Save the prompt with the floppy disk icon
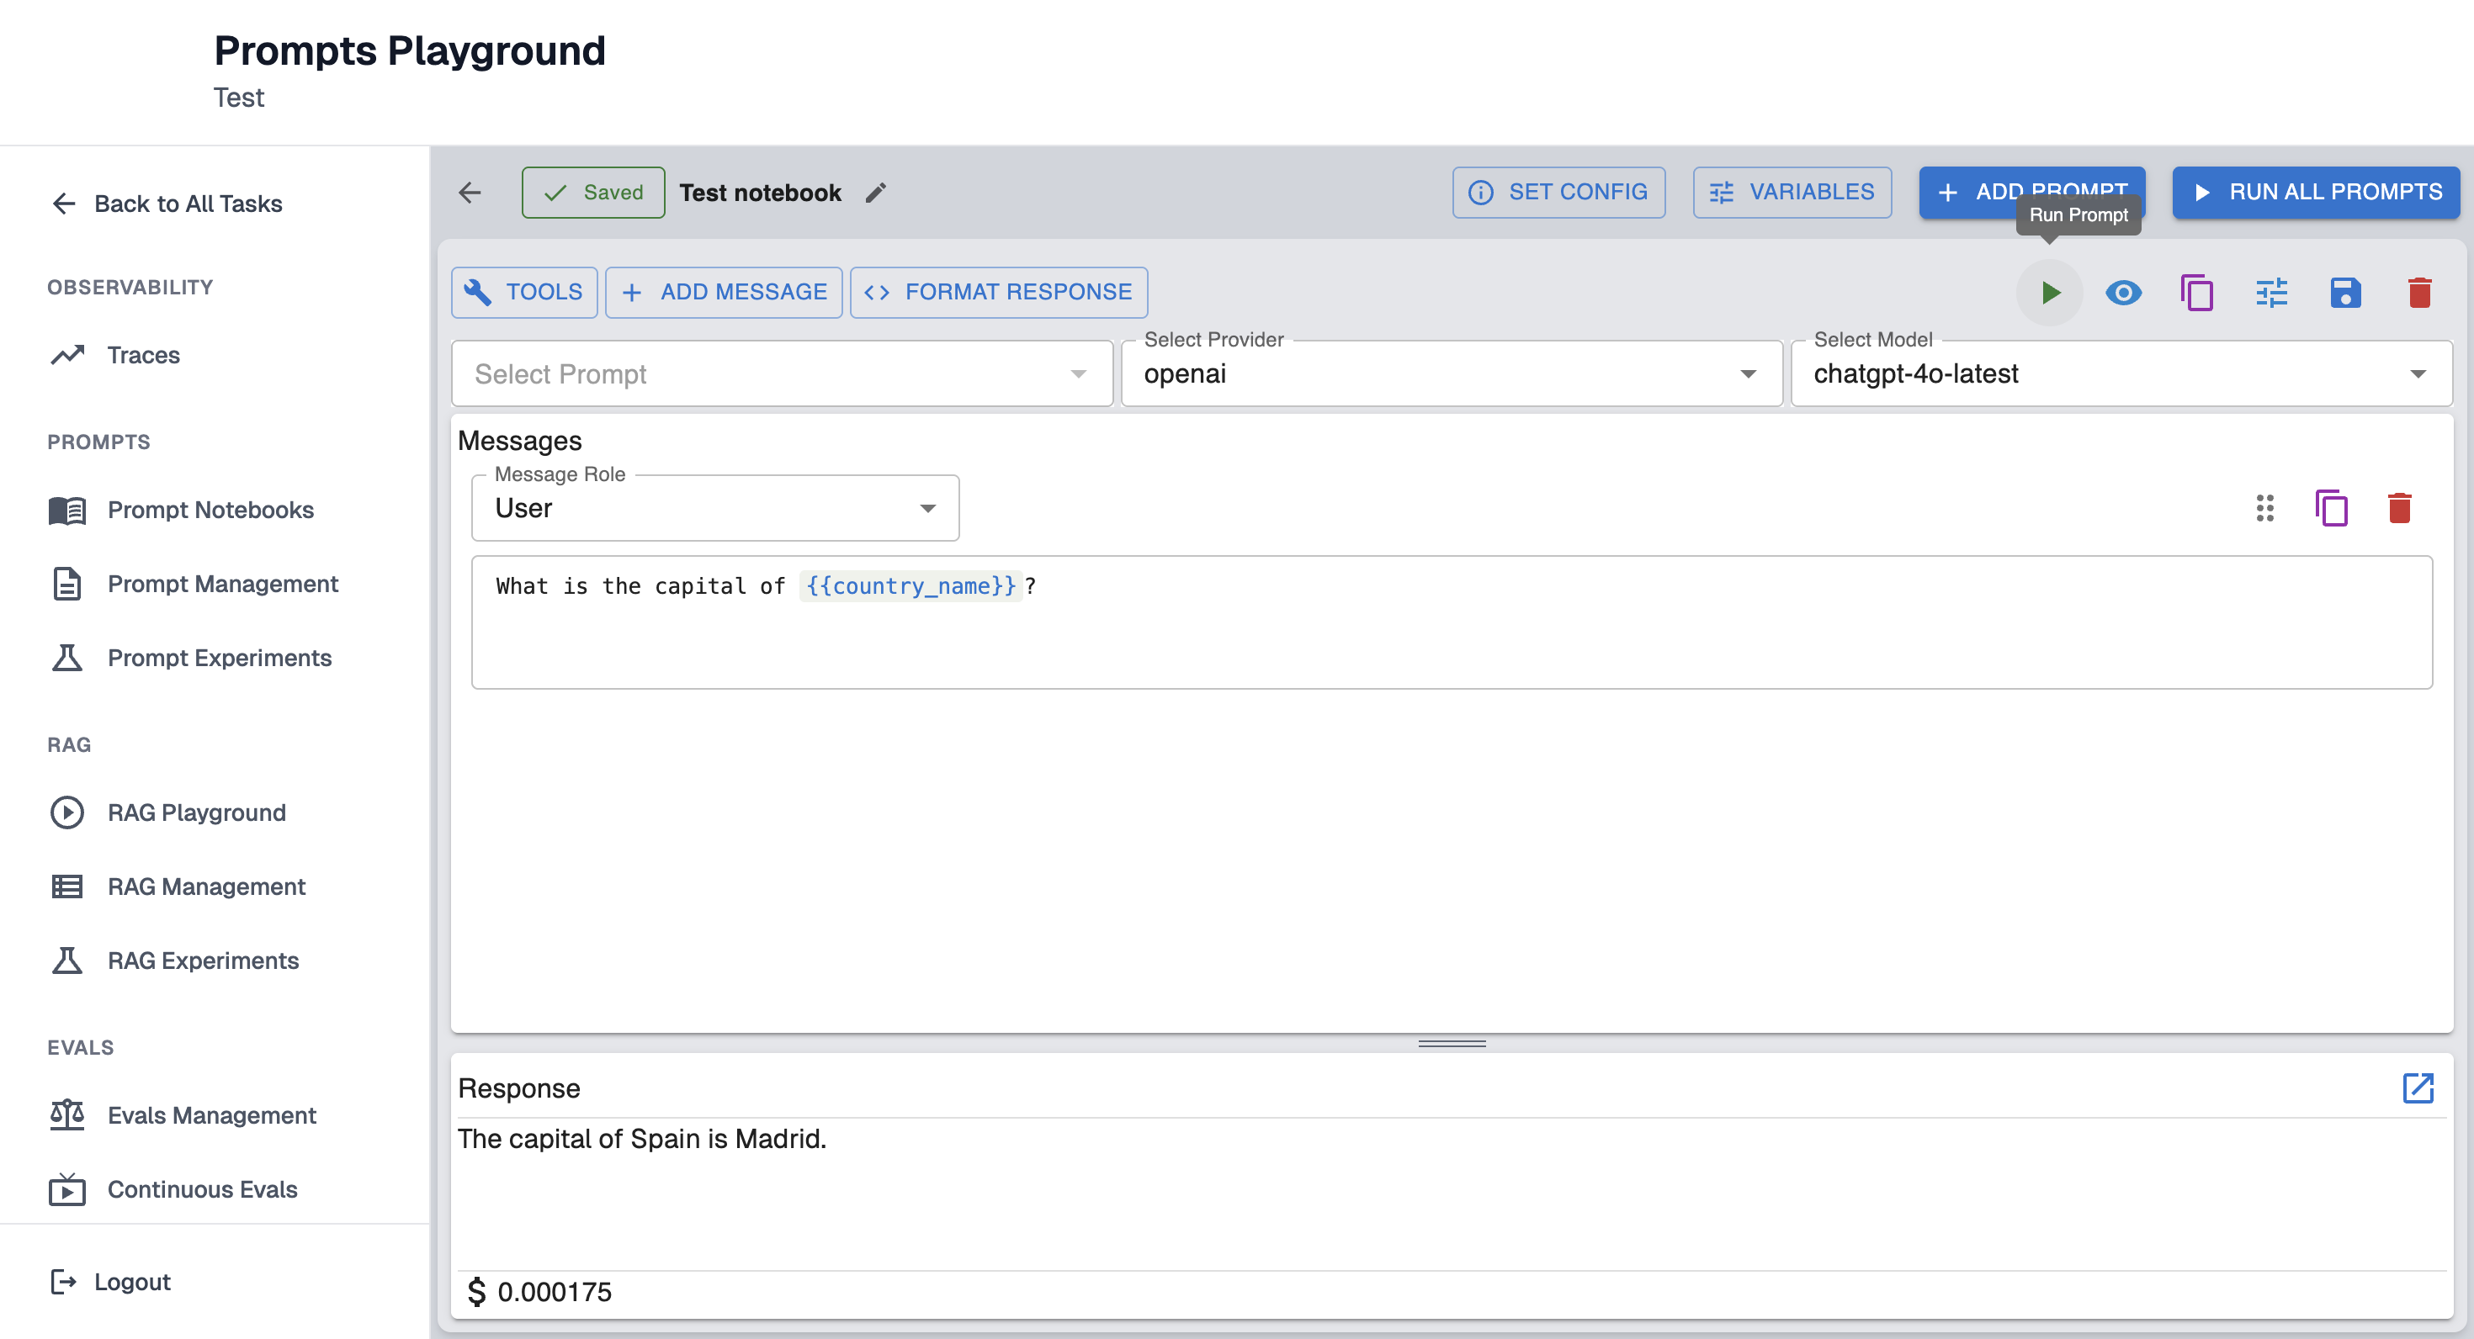 click(2344, 292)
